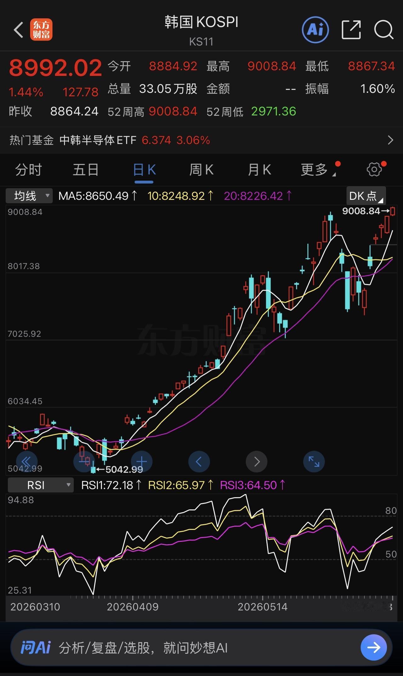Open the 东方财富 logo icon
403x676 pixels.
click(41, 30)
